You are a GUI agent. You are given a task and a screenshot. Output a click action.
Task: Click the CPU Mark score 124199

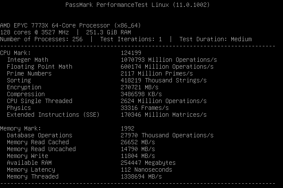(x=131, y=53)
